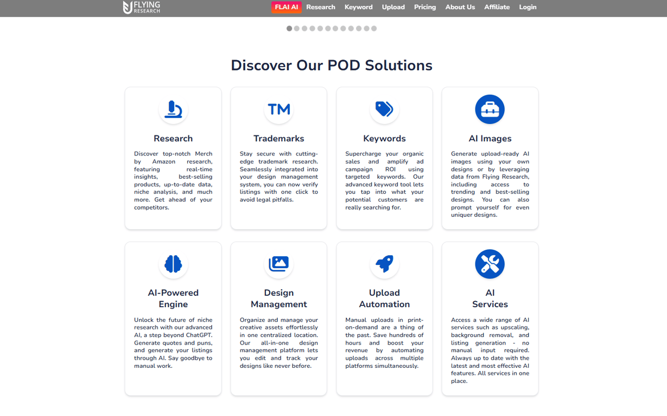The height and width of the screenshot is (416, 667).
Task: Click the Research microscope icon
Action: (173, 109)
